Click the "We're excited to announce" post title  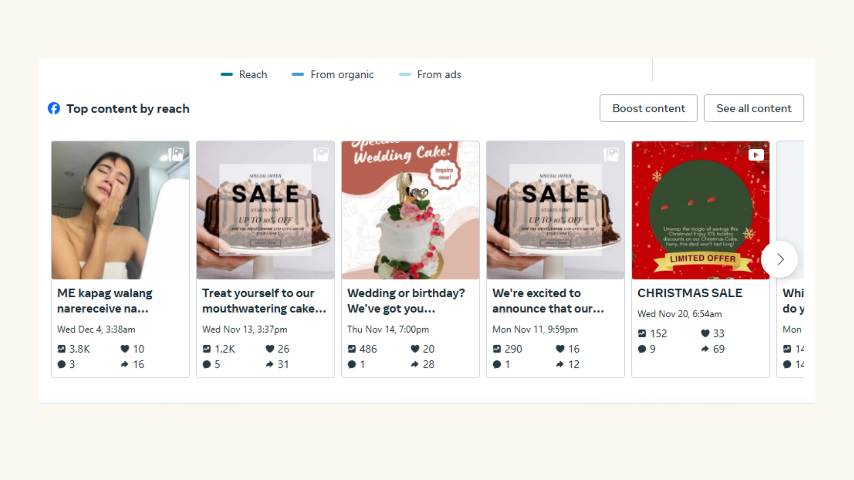pos(548,301)
